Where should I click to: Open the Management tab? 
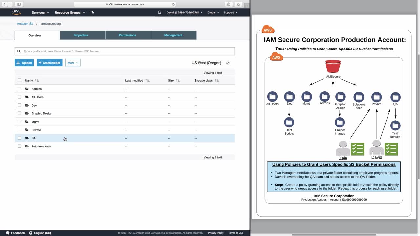click(x=174, y=35)
